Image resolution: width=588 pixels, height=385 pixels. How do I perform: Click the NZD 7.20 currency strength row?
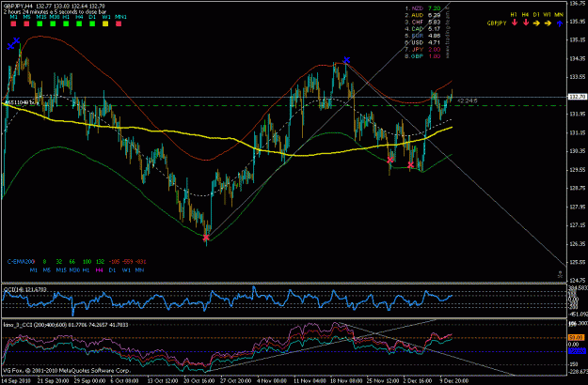(422, 8)
